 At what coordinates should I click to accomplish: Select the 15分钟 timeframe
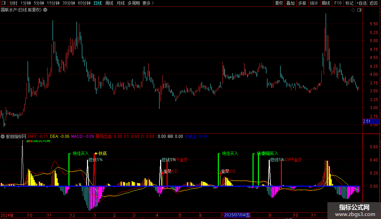click(53, 3)
